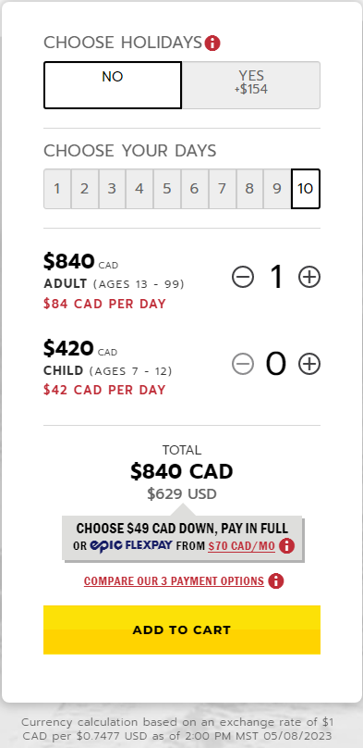Pick the 3 days option

click(112, 189)
